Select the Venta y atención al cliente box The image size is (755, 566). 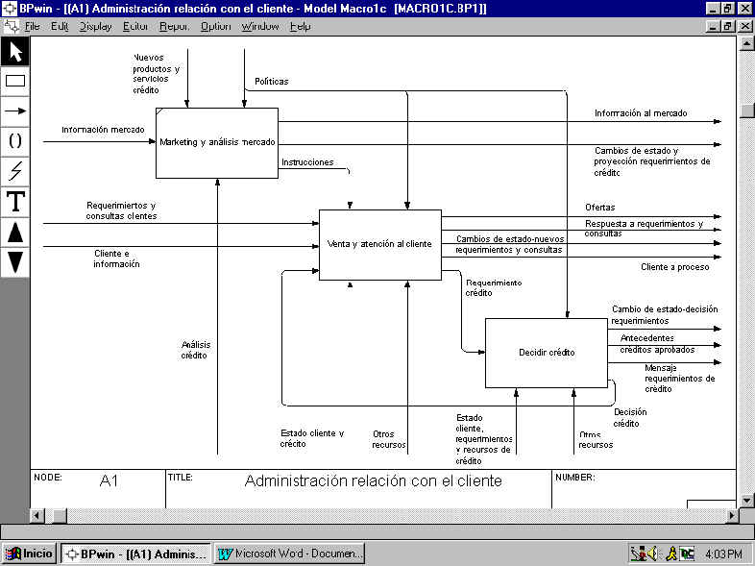point(380,245)
